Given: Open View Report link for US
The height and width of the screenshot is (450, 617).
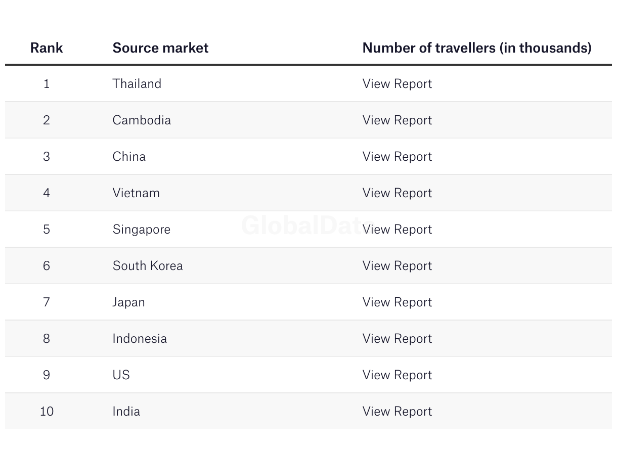Looking at the screenshot, I should (397, 375).
